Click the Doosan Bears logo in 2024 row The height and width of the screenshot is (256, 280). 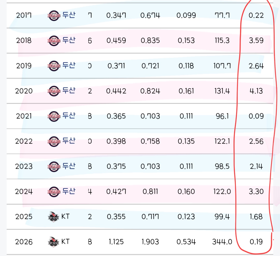click(x=54, y=192)
